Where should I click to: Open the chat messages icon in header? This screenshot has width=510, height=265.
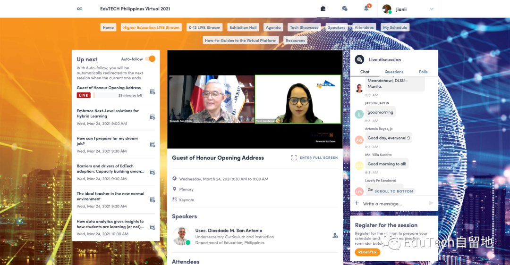(345, 8)
